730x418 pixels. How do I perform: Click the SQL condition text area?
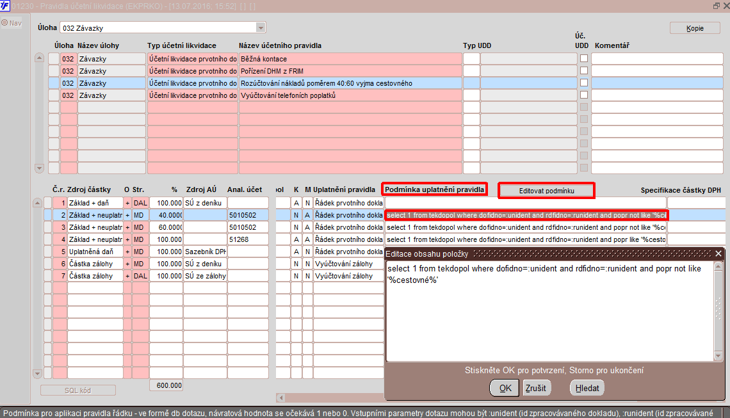[549, 311]
